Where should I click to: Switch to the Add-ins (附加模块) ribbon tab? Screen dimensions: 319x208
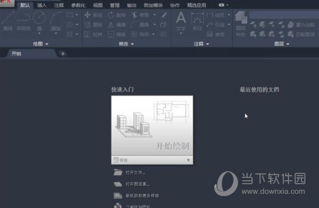point(153,5)
